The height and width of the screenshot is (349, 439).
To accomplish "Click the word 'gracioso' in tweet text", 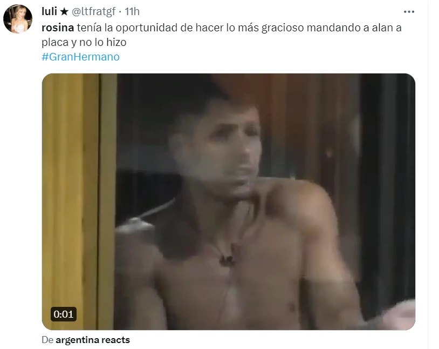I will point(283,28).
